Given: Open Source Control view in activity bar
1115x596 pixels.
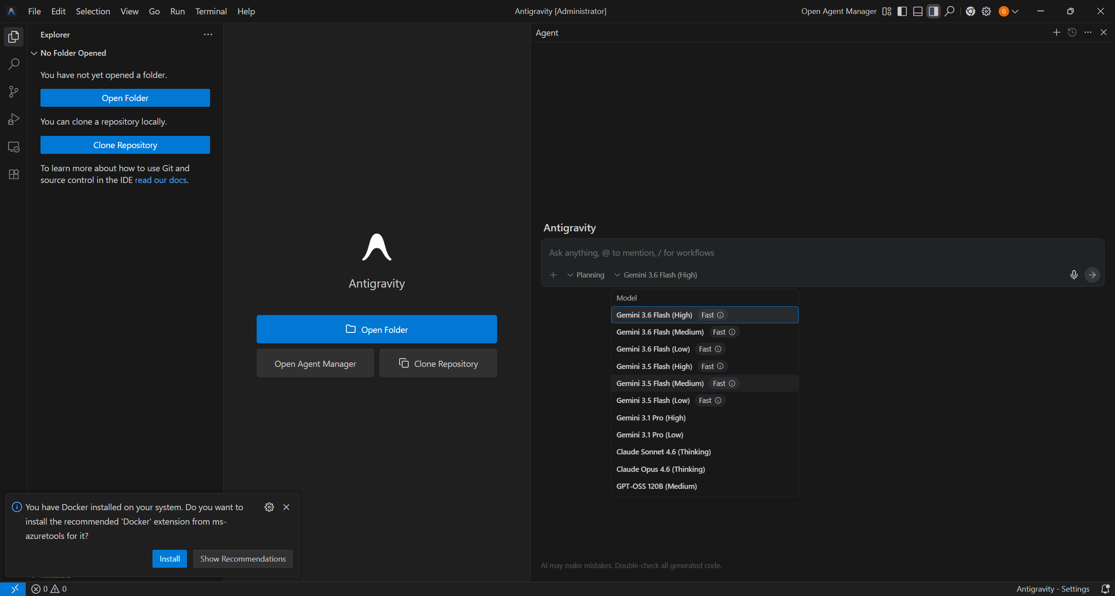Looking at the screenshot, I should pos(14,91).
